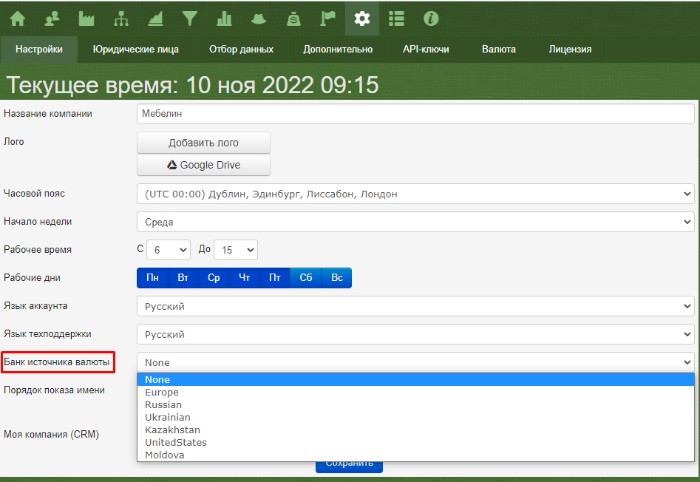Select Kazakhstan in the bank list
Image resolution: width=700 pixels, height=482 pixels.
point(415,430)
